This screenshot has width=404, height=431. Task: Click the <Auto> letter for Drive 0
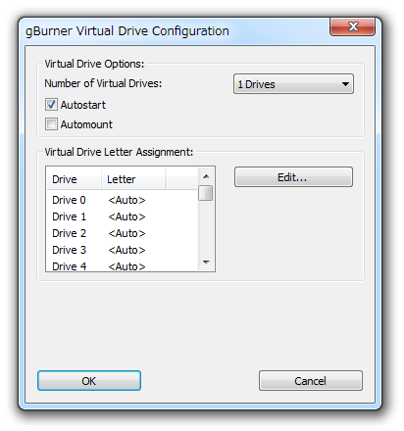pyautogui.click(x=126, y=200)
